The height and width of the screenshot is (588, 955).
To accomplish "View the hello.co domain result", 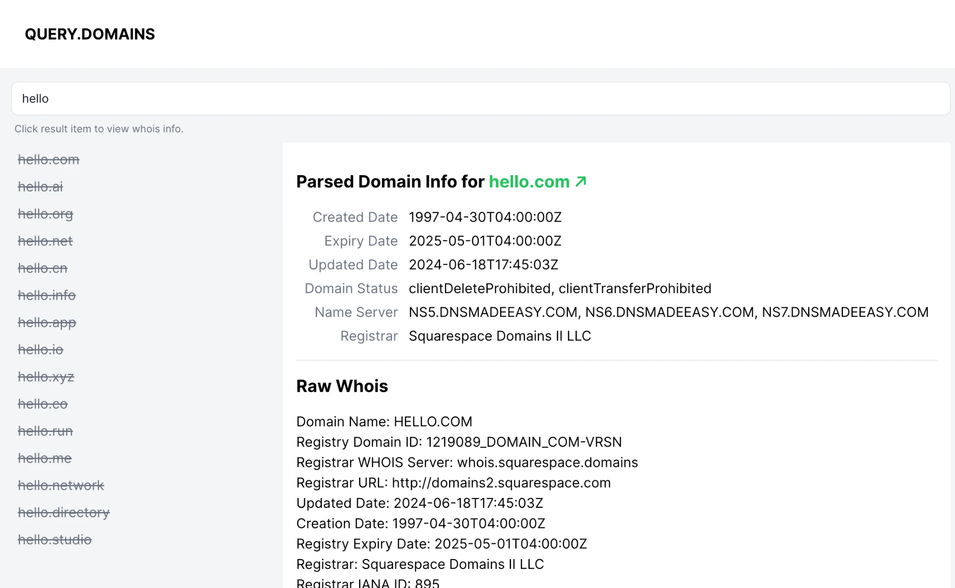I will (42, 404).
